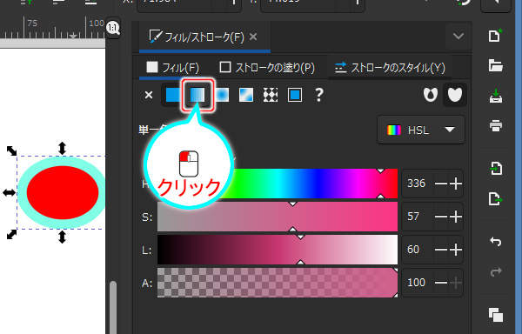Click the save document icon
The image size is (522, 334).
click(495, 97)
